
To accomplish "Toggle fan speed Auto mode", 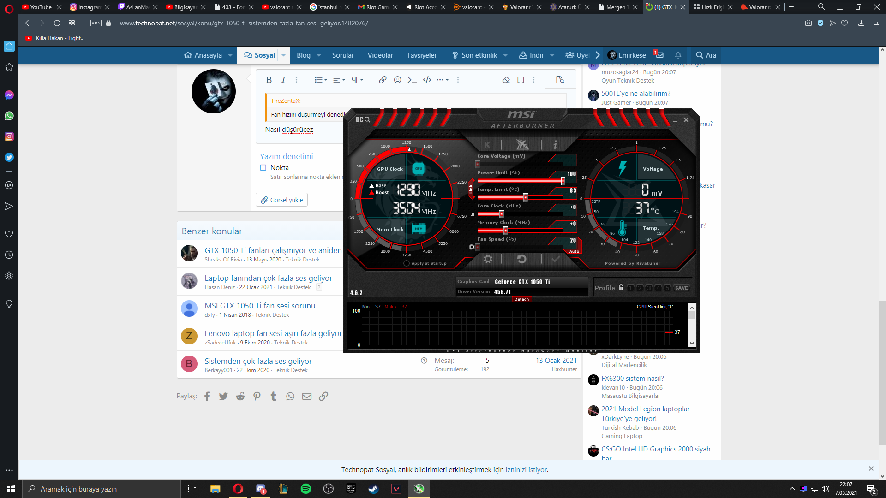I will pos(574,251).
